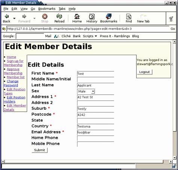This screenshot has width=178, height=170.
Task: Click the horizontal scrollbar thumb
Action: (x=84, y=161)
